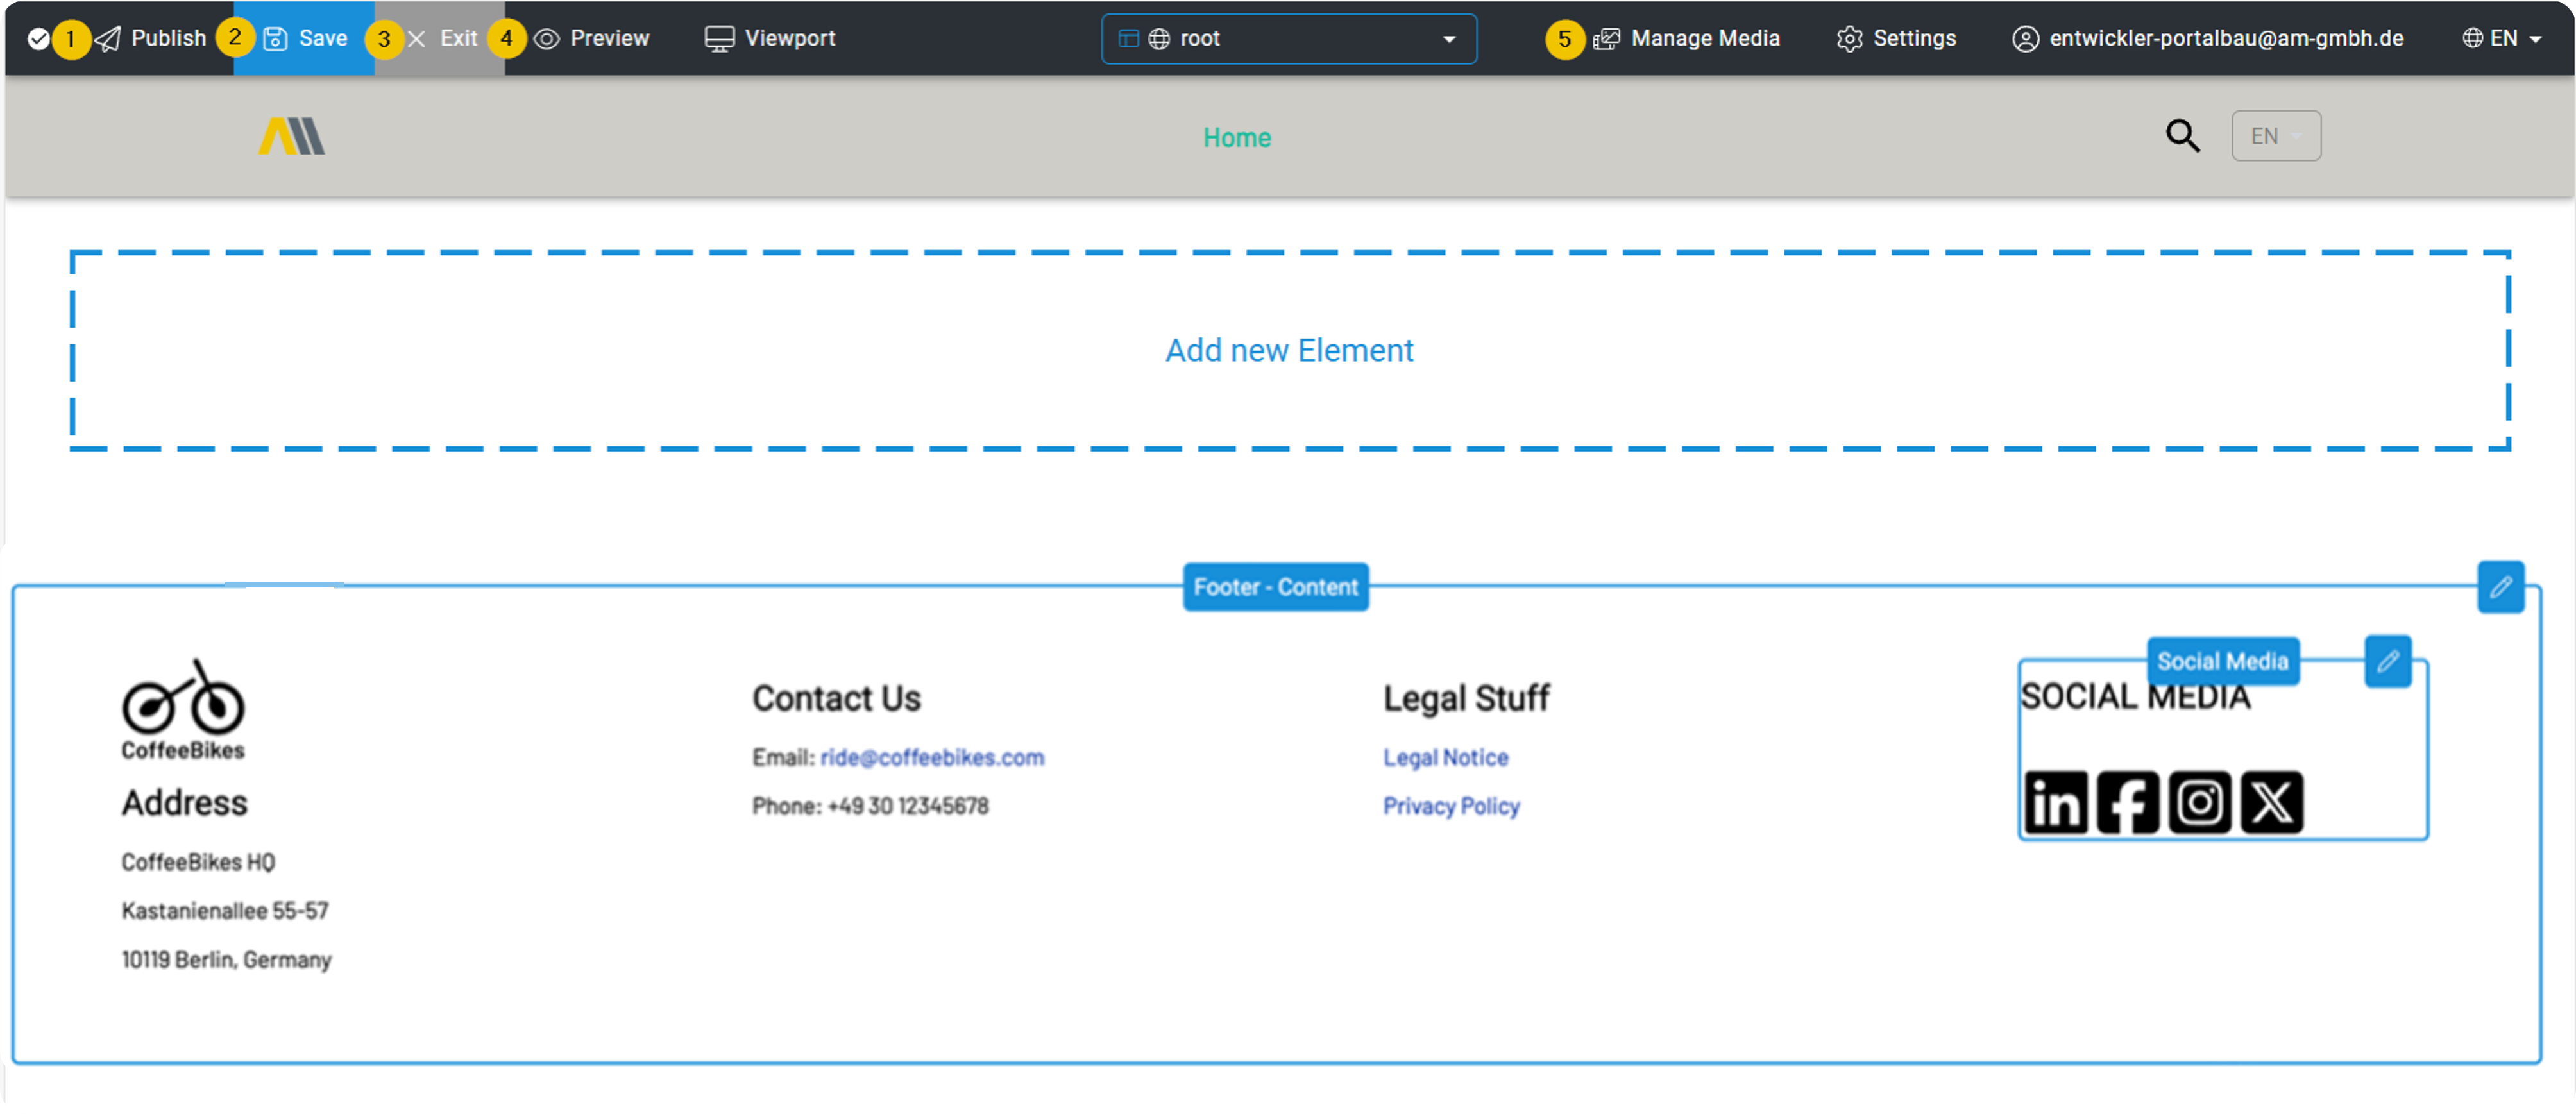2576x1114 pixels.
Task: Click the CoffeeBikes bicycle logo
Action: (x=183, y=708)
